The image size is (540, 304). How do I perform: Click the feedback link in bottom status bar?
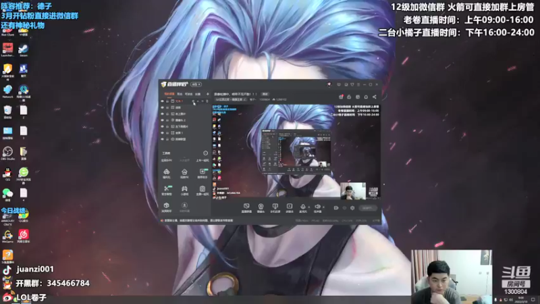tap(376, 221)
